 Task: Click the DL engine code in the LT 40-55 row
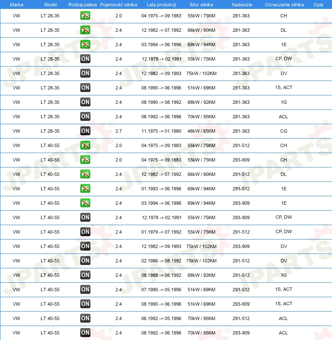pos(284,174)
